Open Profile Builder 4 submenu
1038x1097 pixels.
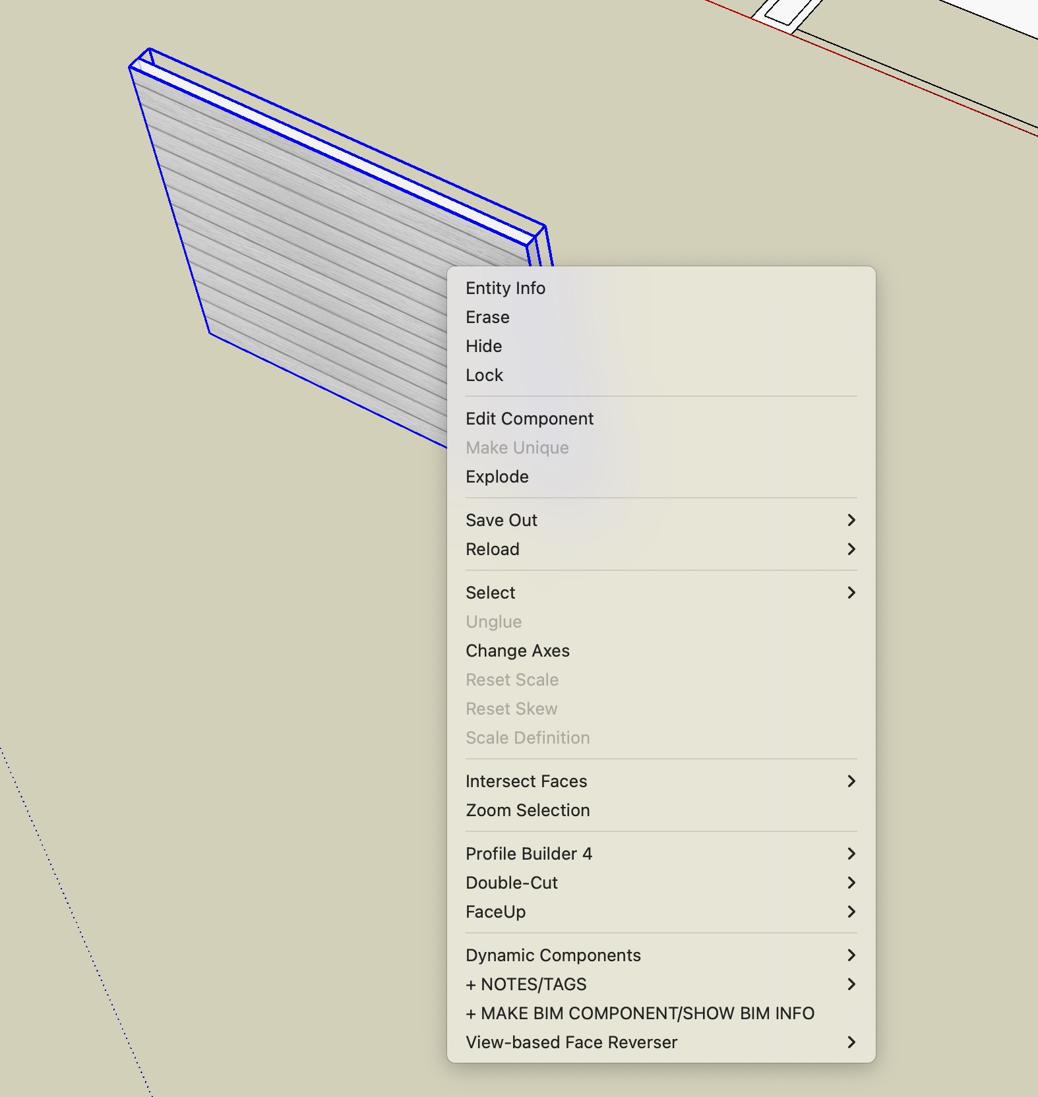[528, 854]
